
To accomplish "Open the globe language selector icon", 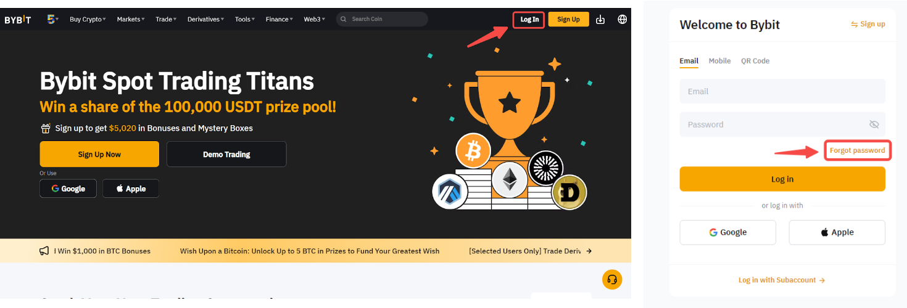I will [622, 19].
